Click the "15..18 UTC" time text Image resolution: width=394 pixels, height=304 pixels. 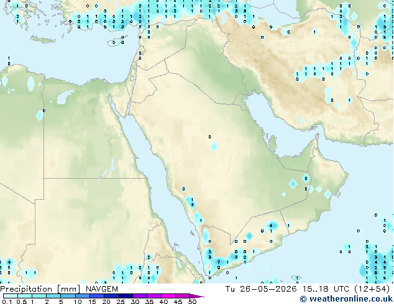click(326, 289)
